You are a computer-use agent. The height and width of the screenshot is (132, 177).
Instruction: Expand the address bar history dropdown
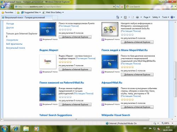(114, 7)
